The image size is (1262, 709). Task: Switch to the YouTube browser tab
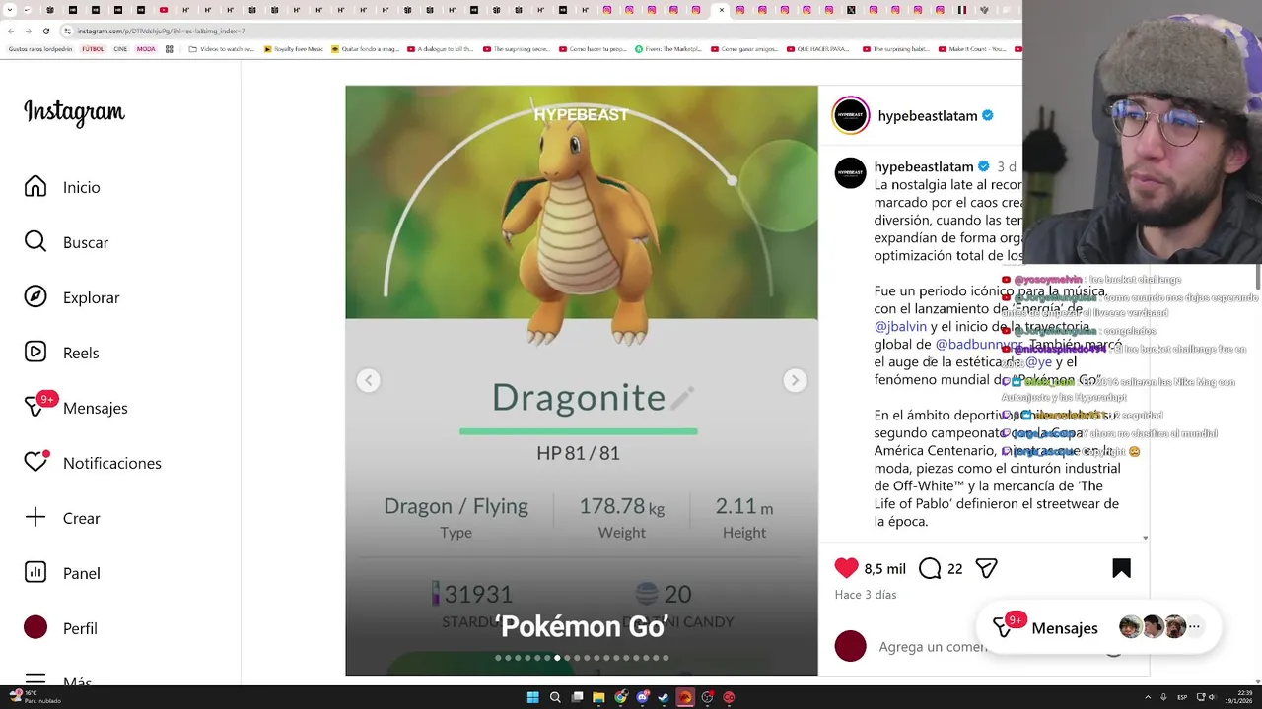tap(164, 10)
